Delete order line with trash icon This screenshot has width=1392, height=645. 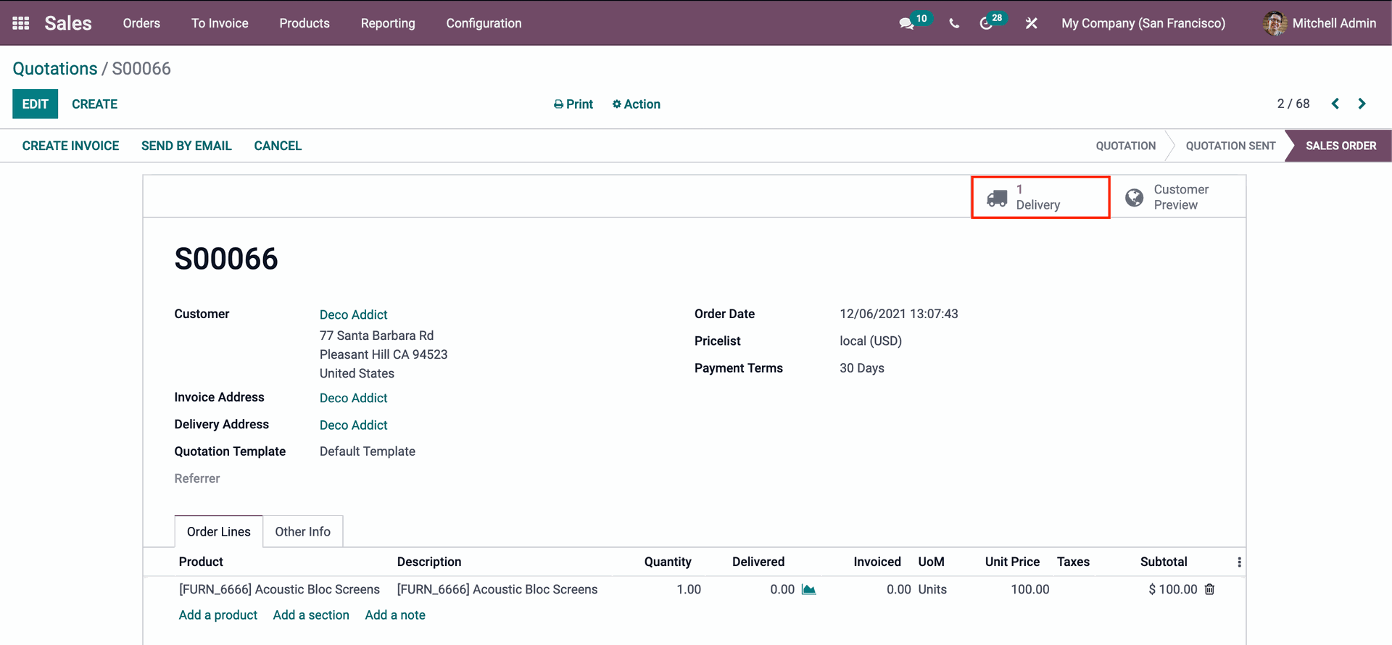1209,590
